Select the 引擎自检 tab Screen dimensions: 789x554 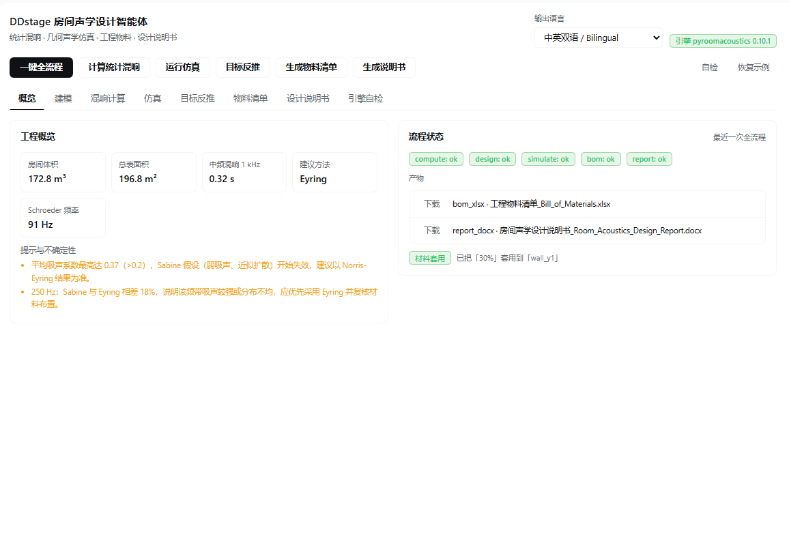tap(366, 99)
